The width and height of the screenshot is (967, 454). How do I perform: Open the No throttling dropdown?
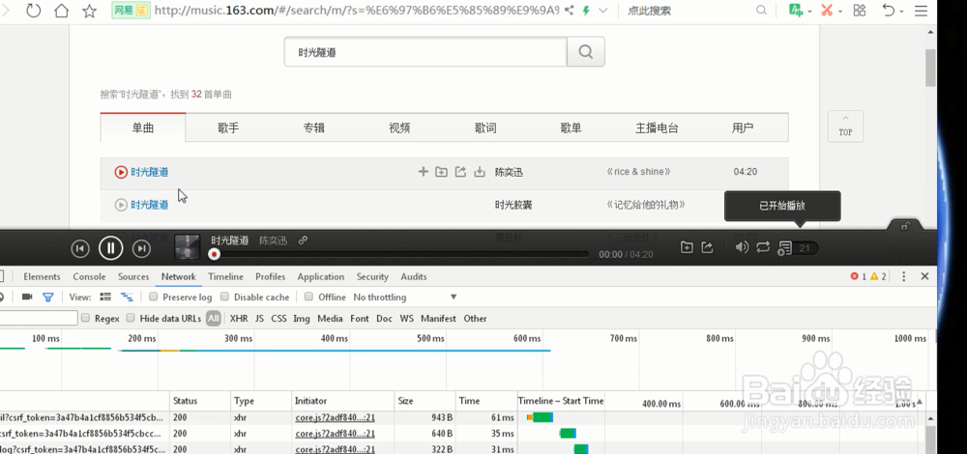pos(405,297)
